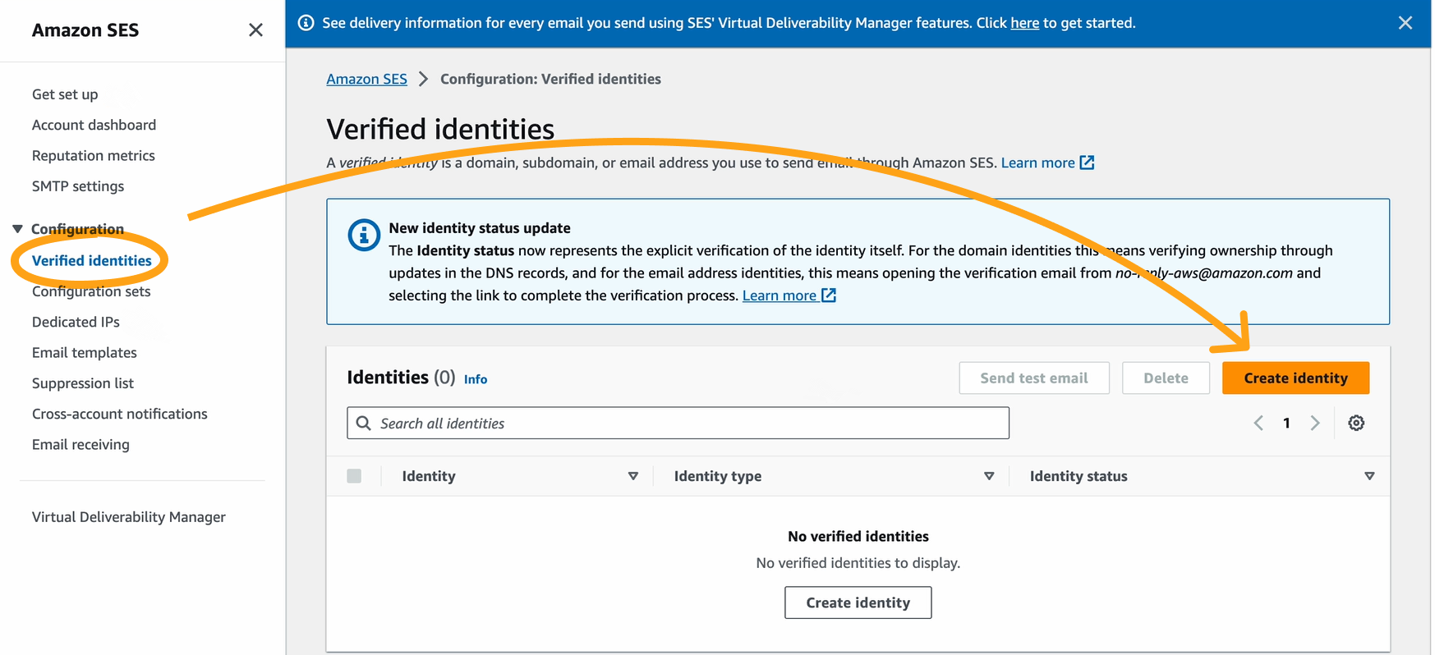Select all identities checkbox in table header
The height and width of the screenshot is (655, 1435).
point(354,476)
